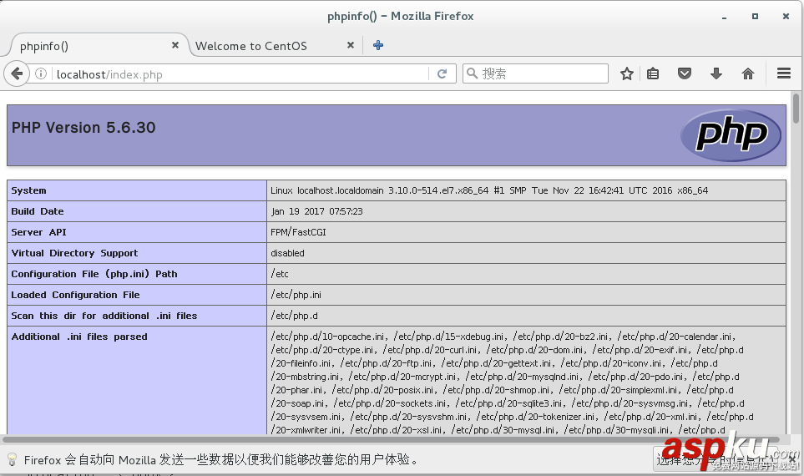The height and width of the screenshot is (476, 804).
Task: Click the Firefox data sharing notification text
Action: click(x=221, y=459)
